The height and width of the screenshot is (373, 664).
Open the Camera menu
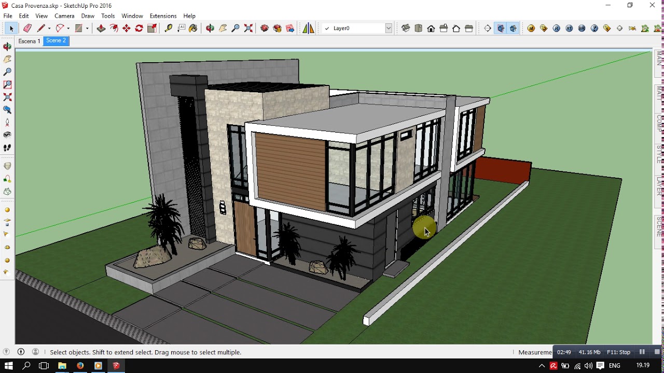click(x=64, y=16)
